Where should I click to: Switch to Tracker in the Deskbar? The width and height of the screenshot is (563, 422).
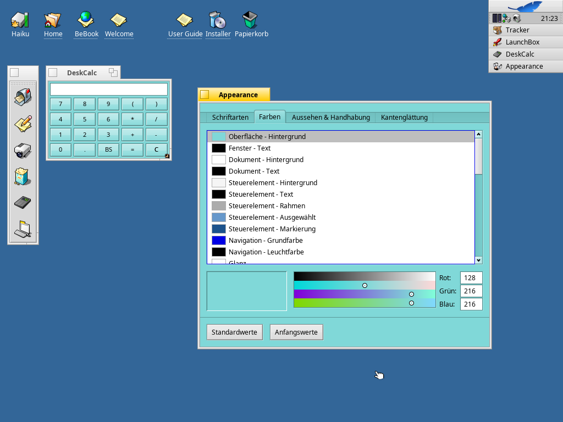coord(517,30)
